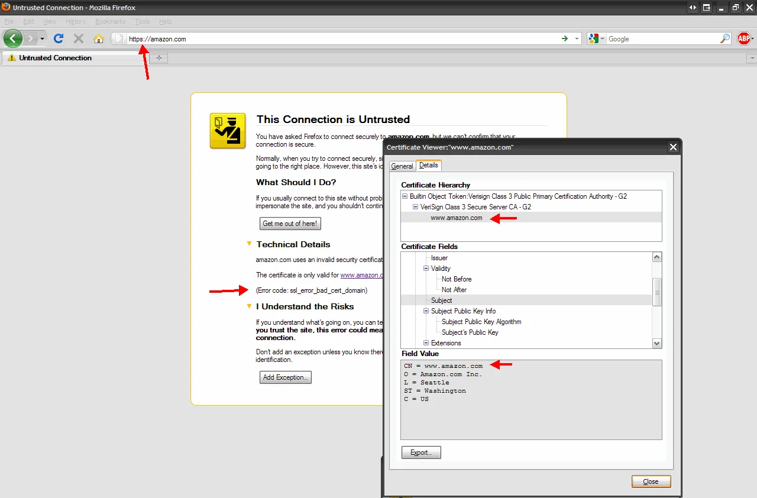The width and height of the screenshot is (757, 498).
Task: Click the search magnifier icon
Action: (725, 39)
